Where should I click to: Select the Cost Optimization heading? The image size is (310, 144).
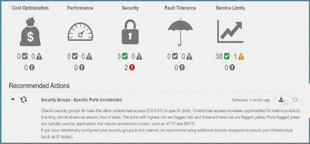coord(30,8)
